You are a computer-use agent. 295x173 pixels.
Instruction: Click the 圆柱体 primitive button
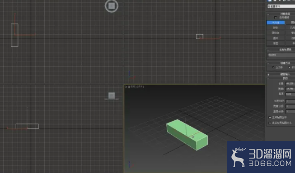(x=276, y=33)
